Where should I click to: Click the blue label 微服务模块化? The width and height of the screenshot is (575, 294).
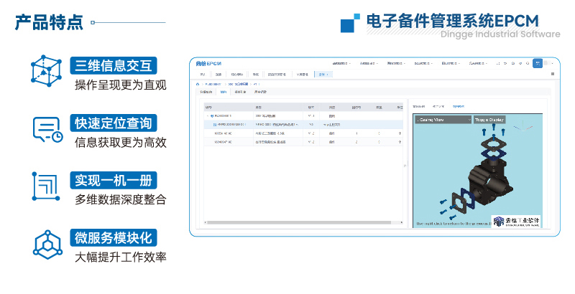pyautogui.click(x=114, y=237)
